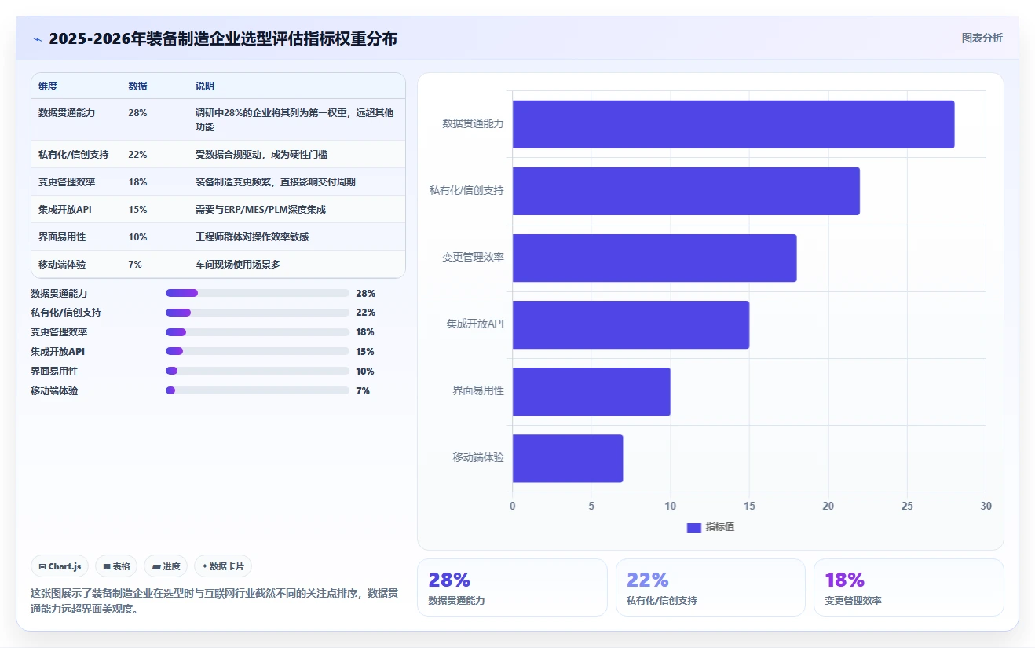The width and height of the screenshot is (1035, 648).
Task: Click the 维度 column header
Action: point(48,86)
